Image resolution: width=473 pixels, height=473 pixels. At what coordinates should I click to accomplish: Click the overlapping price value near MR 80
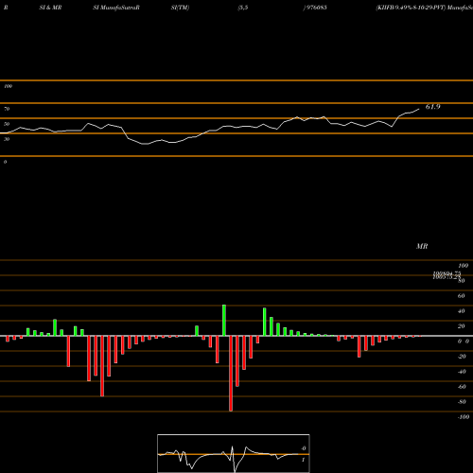(447, 275)
